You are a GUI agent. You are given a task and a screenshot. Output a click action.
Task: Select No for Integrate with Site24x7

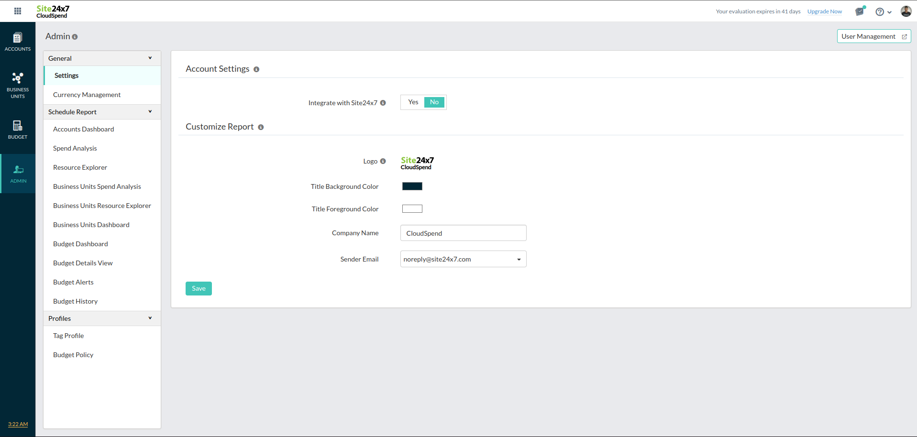pos(434,102)
